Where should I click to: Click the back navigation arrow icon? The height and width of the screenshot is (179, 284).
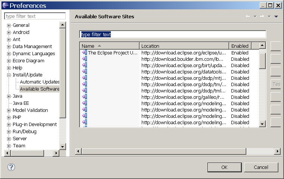248,16
